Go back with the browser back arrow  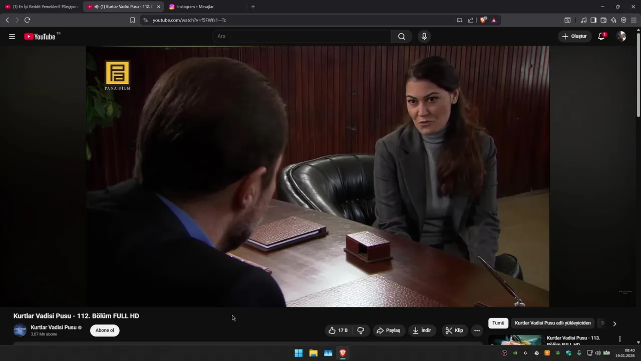7,20
